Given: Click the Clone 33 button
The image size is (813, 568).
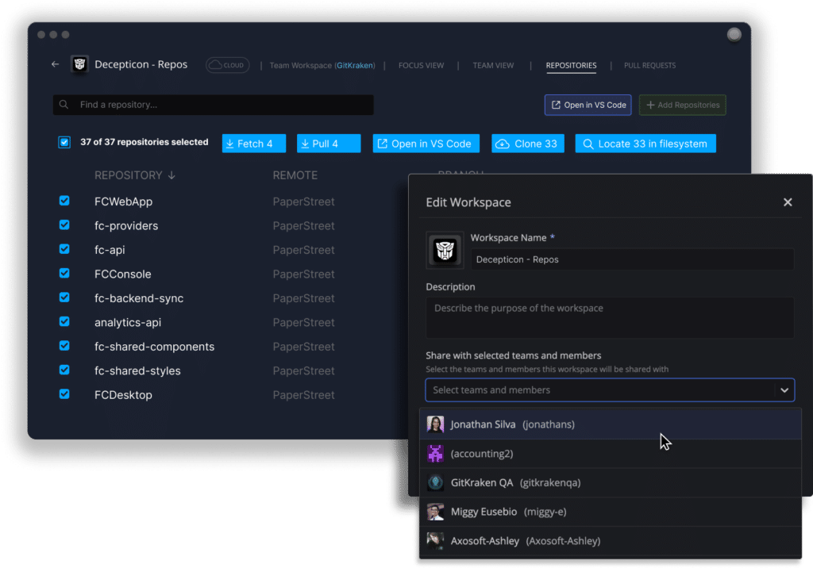Looking at the screenshot, I should [527, 144].
